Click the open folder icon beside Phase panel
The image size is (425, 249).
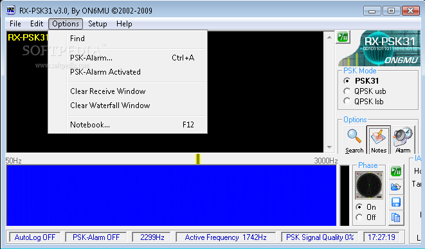coord(396,187)
